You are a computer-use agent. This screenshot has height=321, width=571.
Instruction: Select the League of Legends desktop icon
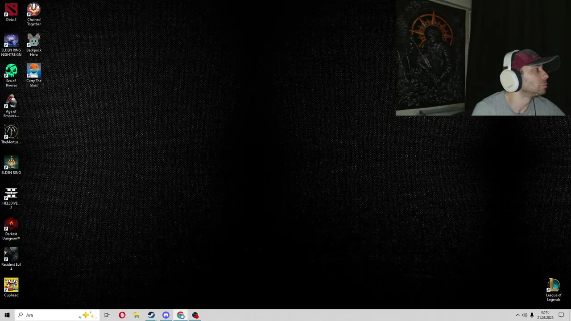point(554,290)
